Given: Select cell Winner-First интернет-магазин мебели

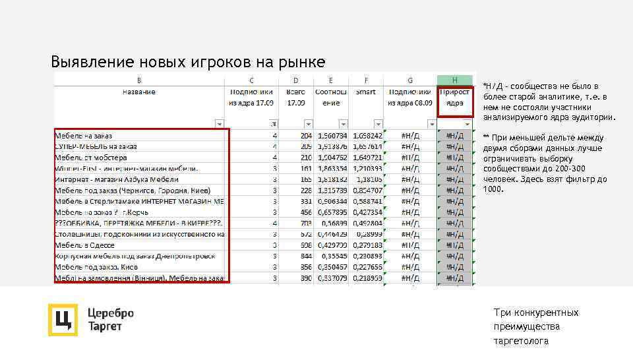Looking at the screenshot, I should (139, 168).
